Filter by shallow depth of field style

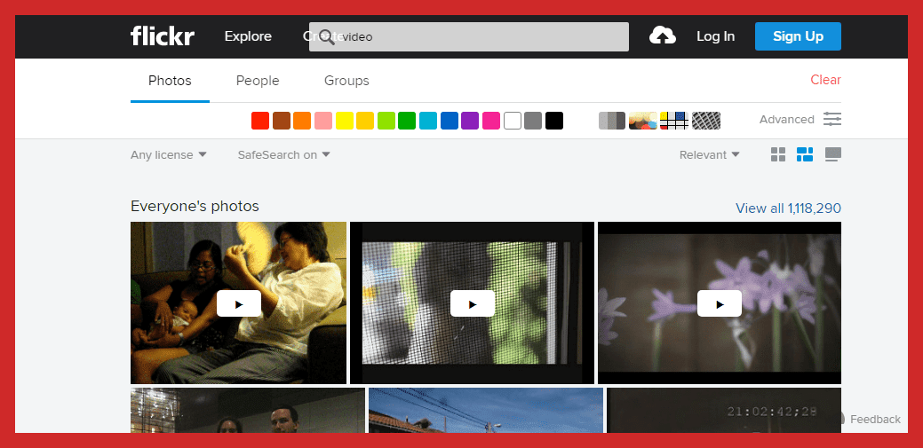pyautogui.click(x=643, y=121)
